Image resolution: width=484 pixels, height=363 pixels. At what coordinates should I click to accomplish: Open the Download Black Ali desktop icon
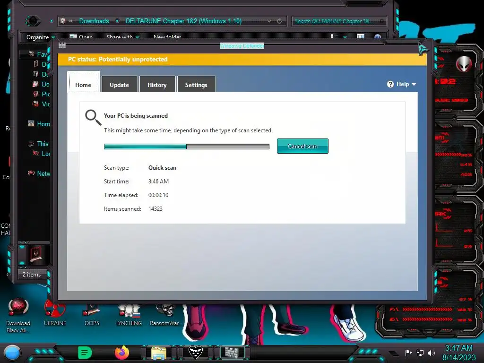click(x=18, y=315)
